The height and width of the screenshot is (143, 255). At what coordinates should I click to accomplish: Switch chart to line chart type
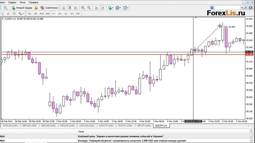point(76,8)
